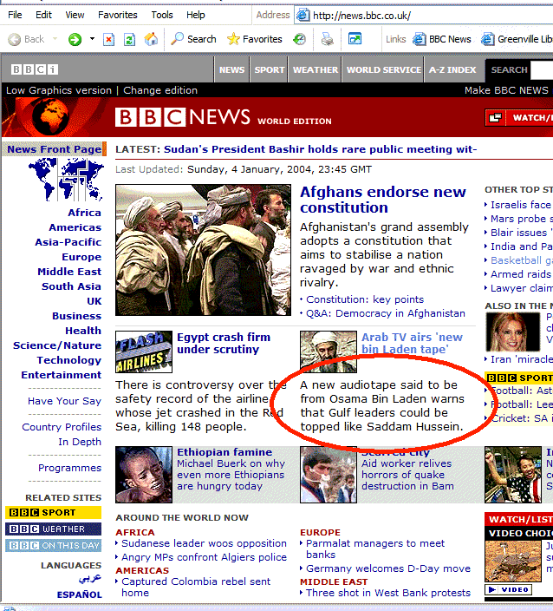
Task: Click the page icon in the address bar
Action: [303, 16]
